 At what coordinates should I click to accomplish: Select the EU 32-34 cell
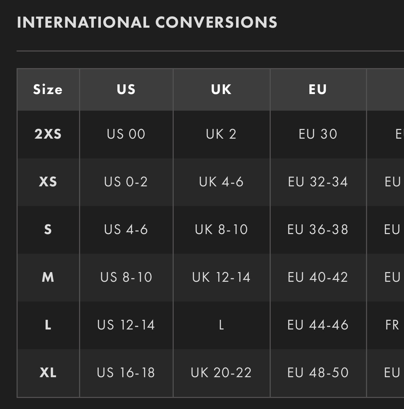pyautogui.click(x=318, y=182)
